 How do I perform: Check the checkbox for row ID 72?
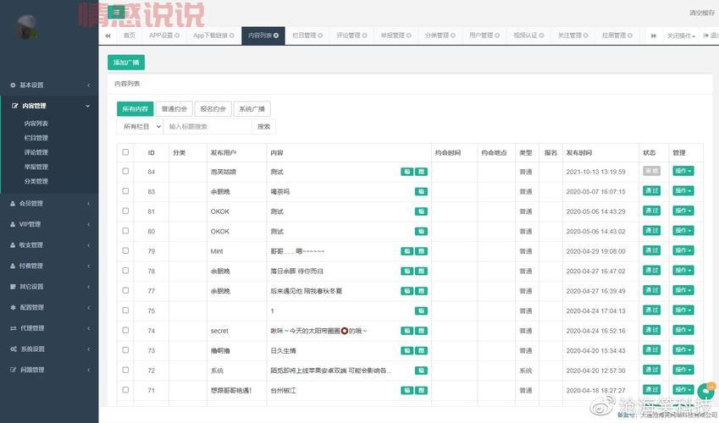click(x=125, y=370)
